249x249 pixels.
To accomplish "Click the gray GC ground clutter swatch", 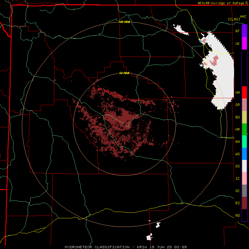I will pyautogui.click(x=244, y=191).
